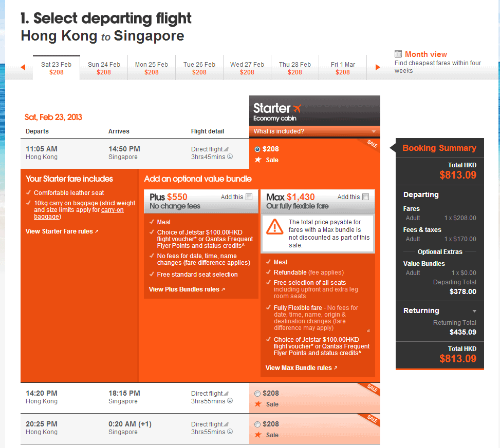The image size is (500, 448).
Task: Select the 14:20 PM flight $208 radio button
Action: click(x=257, y=394)
